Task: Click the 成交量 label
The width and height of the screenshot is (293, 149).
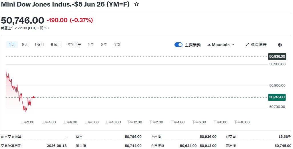Action: coord(230,137)
